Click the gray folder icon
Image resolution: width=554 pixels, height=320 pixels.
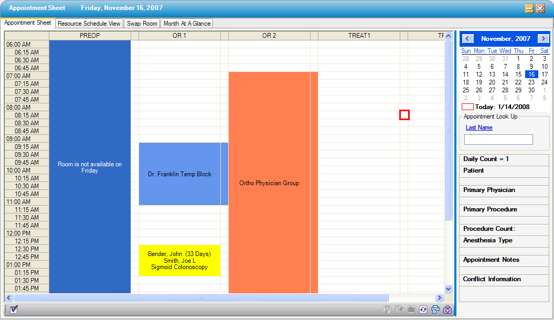point(411,310)
